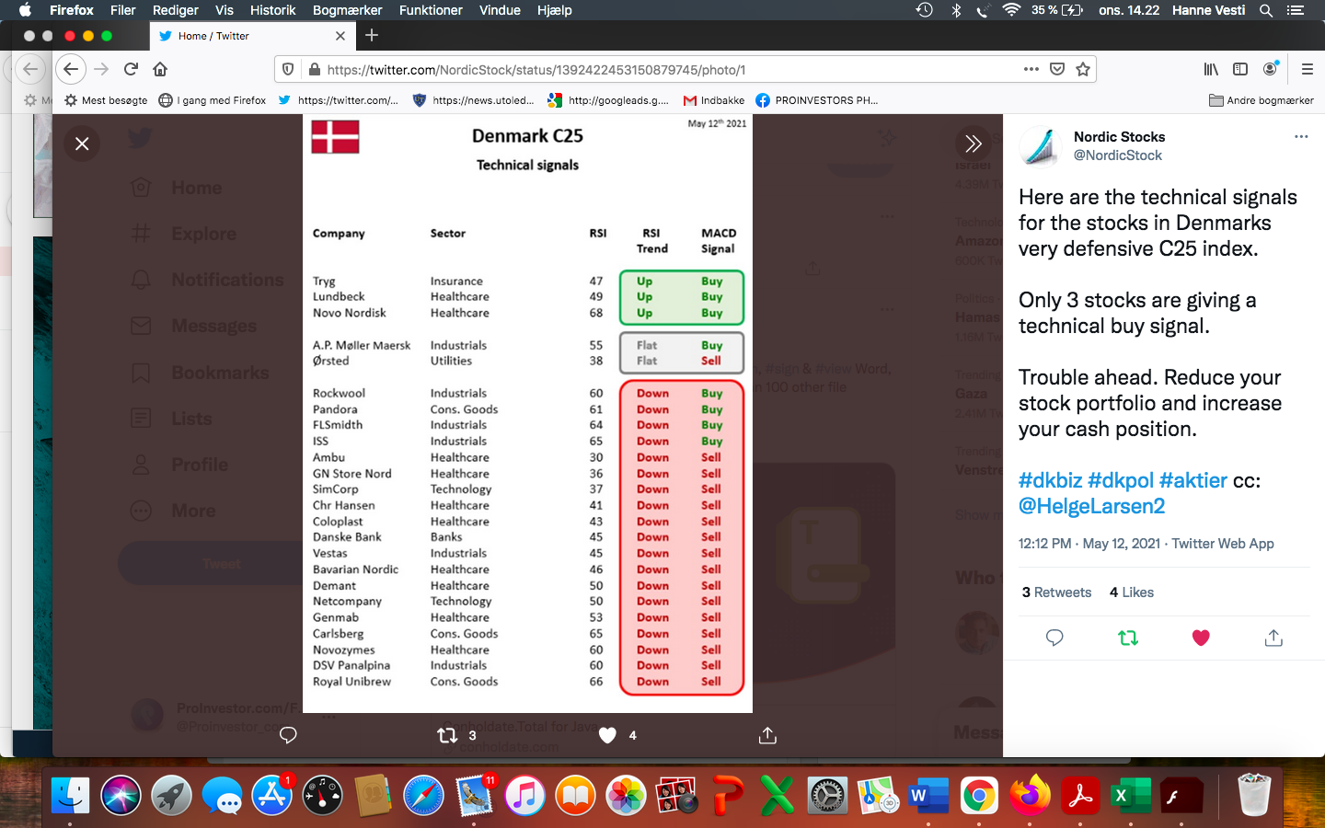The height and width of the screenshot is (828, 1325).
Task: Retweet using icon below the photo
Action: (x=447, y=735)
